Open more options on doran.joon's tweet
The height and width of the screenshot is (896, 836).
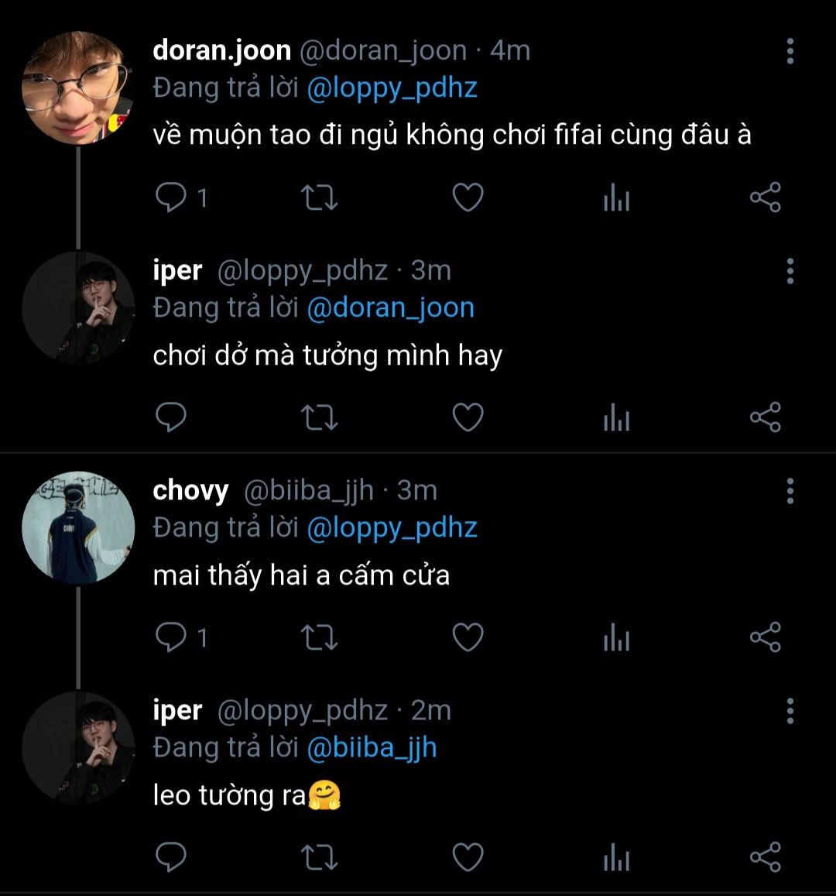(790, 51)
